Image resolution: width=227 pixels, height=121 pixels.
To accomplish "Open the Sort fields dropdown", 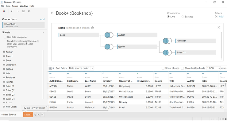I will point(81,68).
